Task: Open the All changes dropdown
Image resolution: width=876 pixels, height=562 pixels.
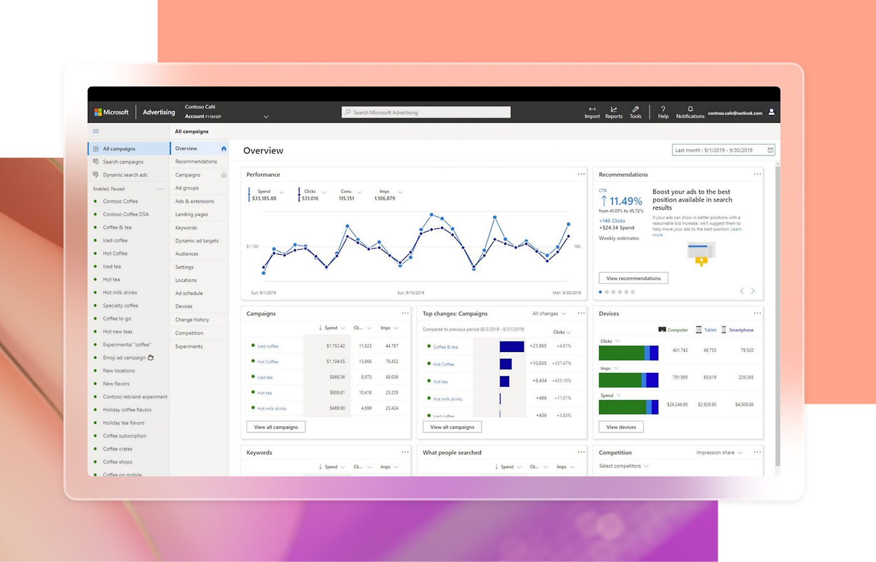Action: tap(549, 314)
